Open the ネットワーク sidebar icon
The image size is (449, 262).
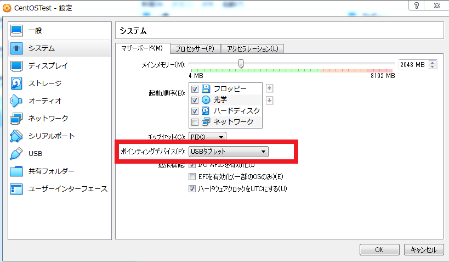pyautogui.click(x=16, y=119)
